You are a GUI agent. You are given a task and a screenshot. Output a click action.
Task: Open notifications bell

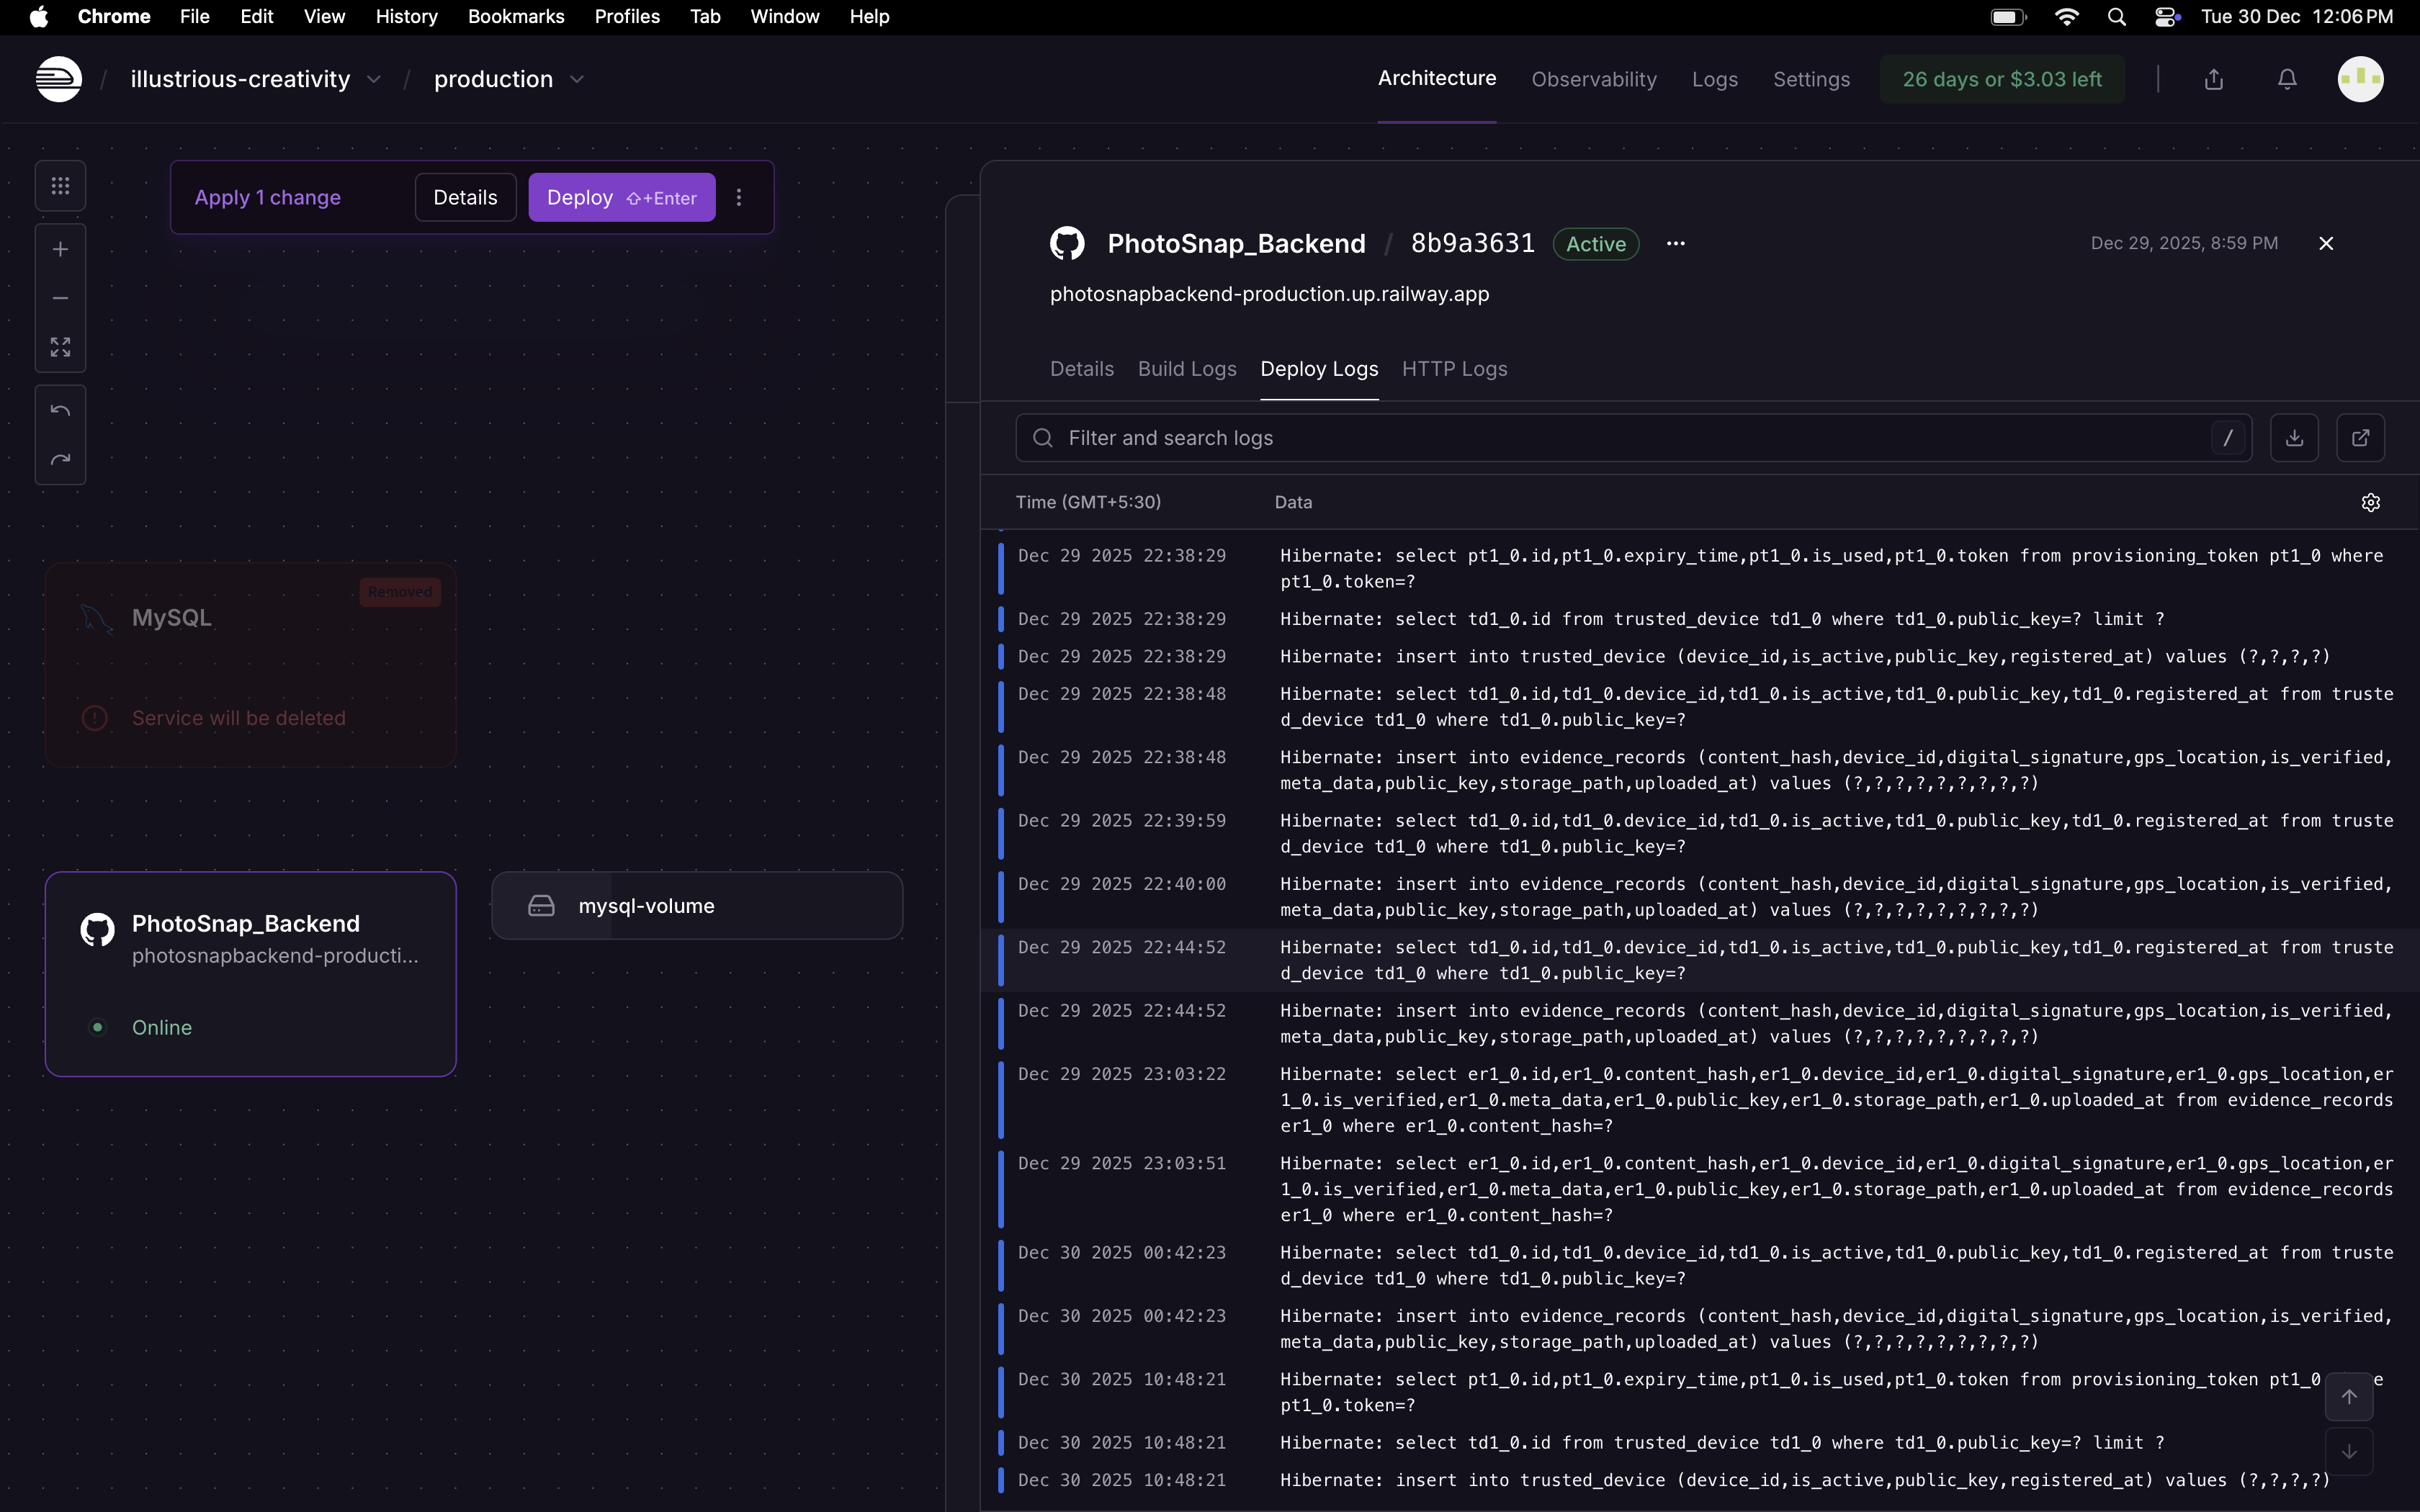point(2287,79)
